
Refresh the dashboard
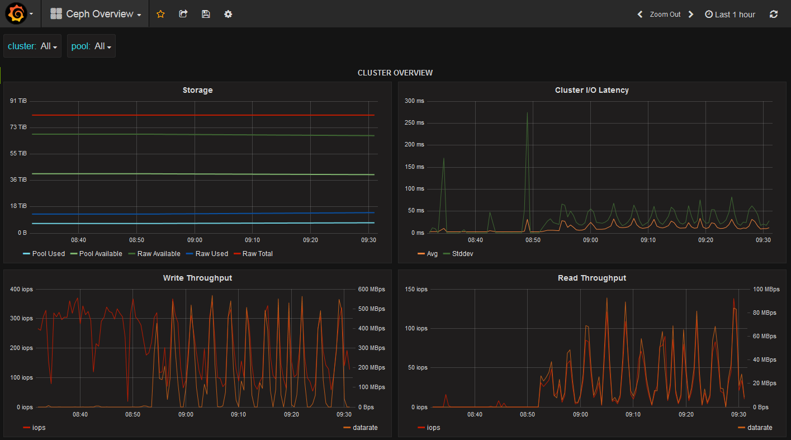(774, 14)
